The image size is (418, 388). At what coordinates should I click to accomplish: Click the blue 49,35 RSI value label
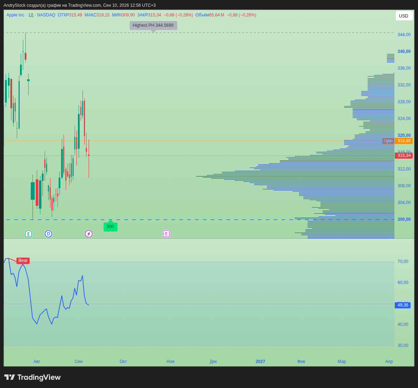click(403, 305)
